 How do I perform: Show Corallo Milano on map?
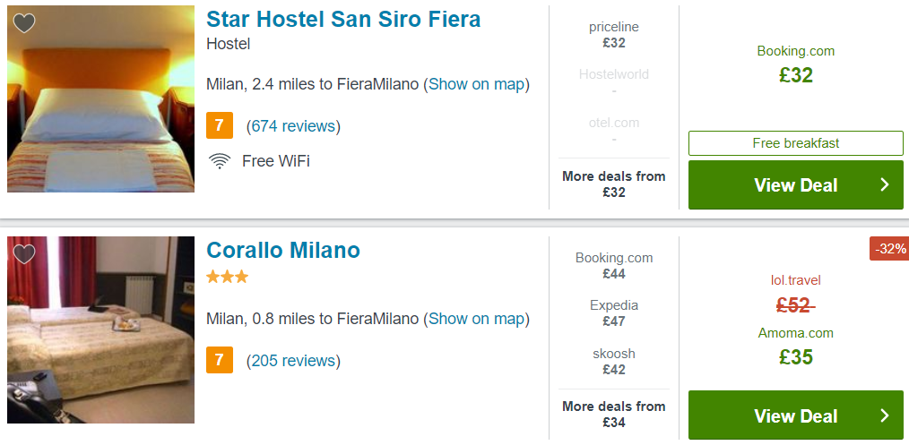coord(477,319)
